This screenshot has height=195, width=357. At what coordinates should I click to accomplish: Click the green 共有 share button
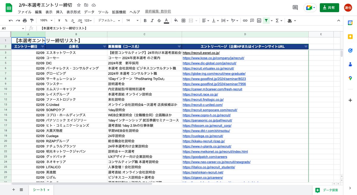tap(329, 8)
